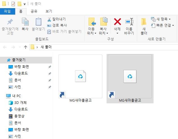Viewport: 178px width, 139px height.
Task: Select Cut (잘라내기) scissors command
Action: (x=57, y=19)
